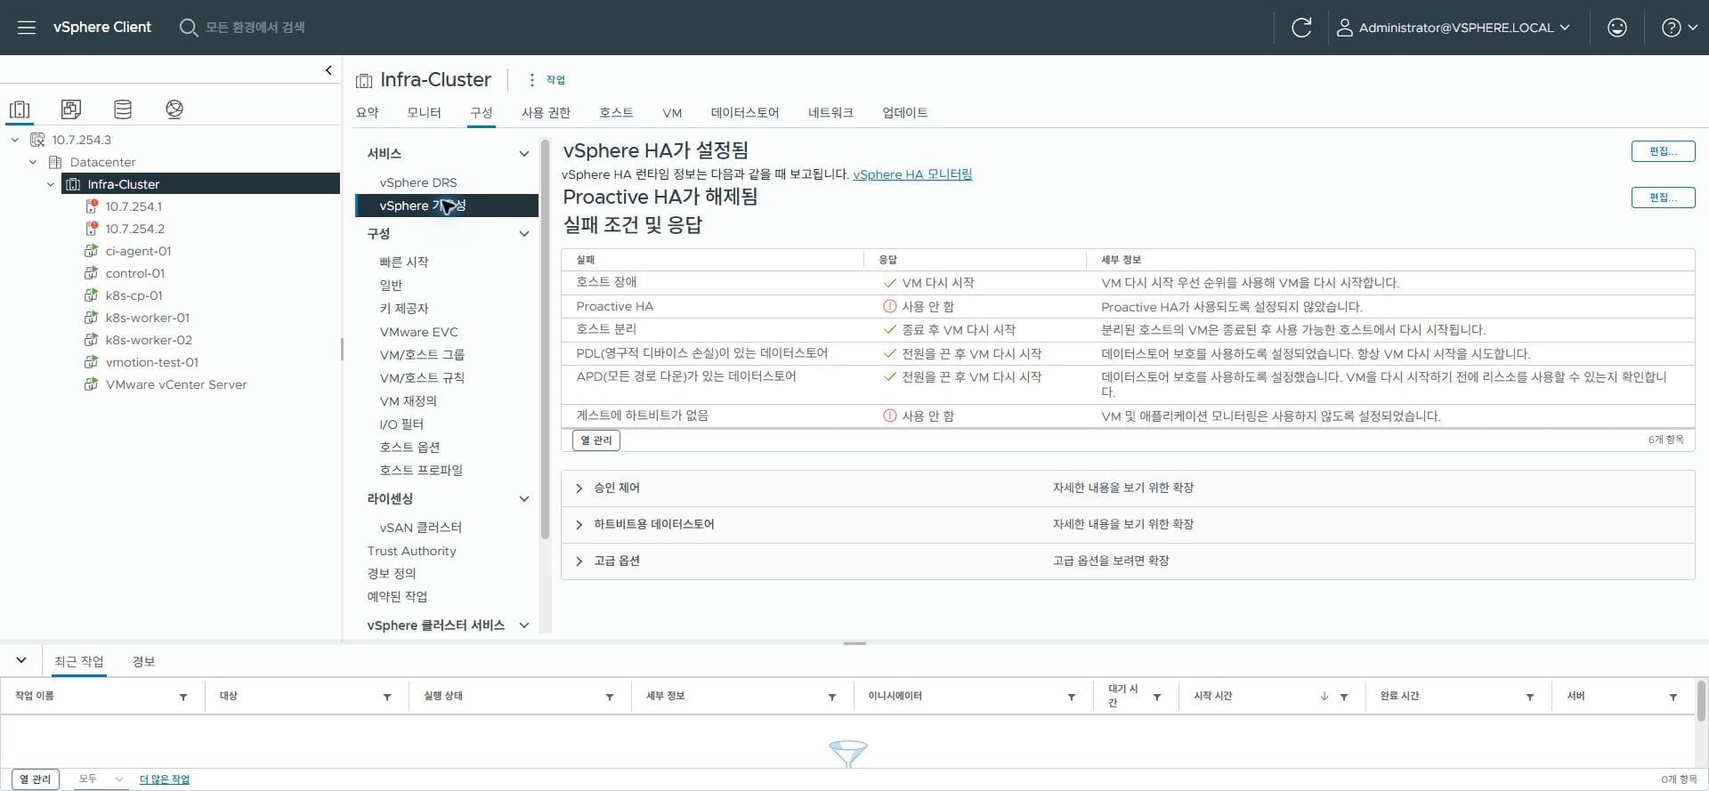Image resolution: width=1709 pixels, height=791 pixels.
Task: Switch to VMs and Templates inventory view
Action: pos(71,109)
